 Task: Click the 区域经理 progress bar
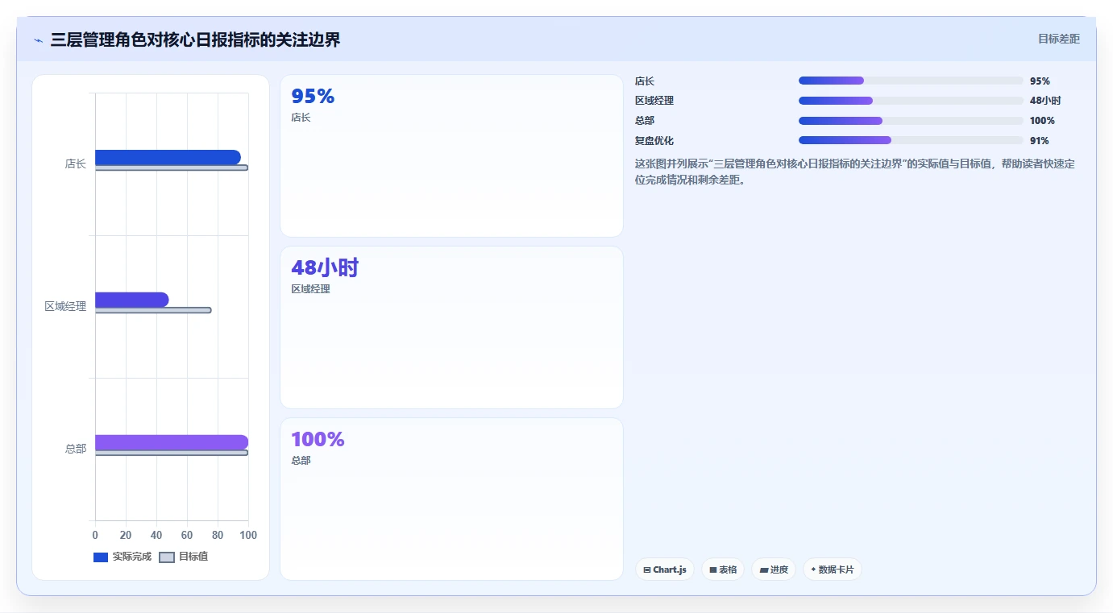(x=911, y=101)
